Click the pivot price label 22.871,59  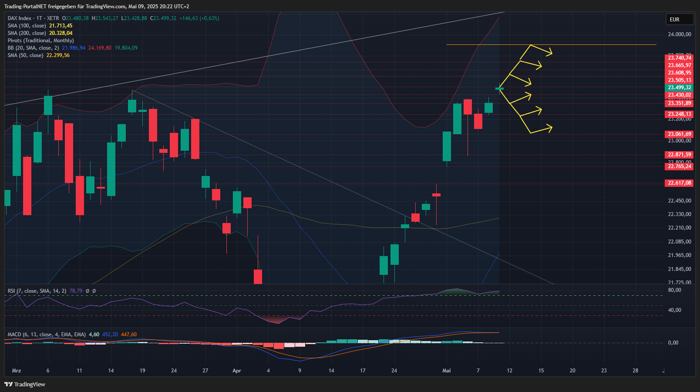(679, 155)
